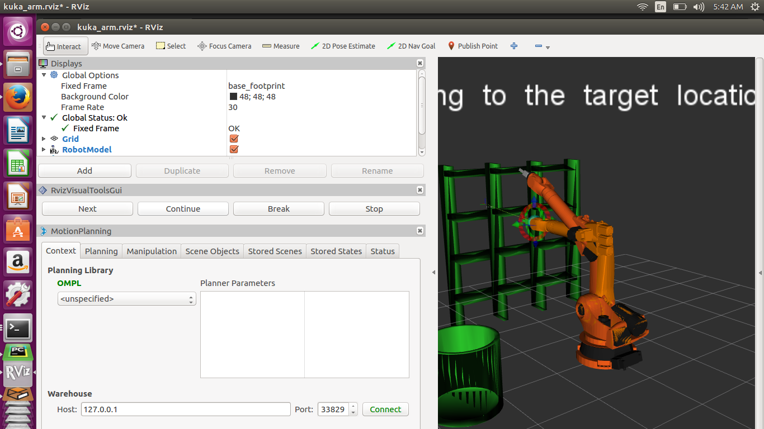Select the 2D Nav Goal tool
Viewport: 764px width, 429px height.
click(x=411, y=46)
